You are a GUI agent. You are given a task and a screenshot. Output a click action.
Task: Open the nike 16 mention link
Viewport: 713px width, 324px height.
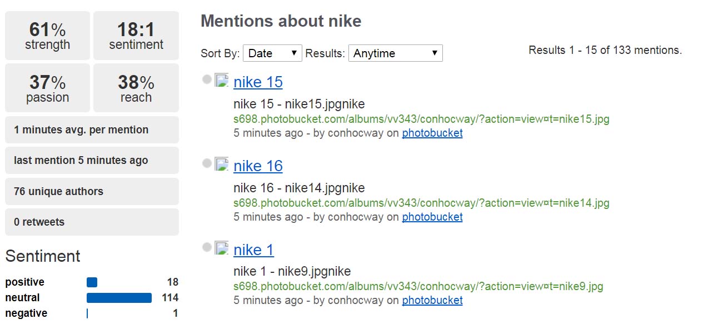click(x=257, y=166)
